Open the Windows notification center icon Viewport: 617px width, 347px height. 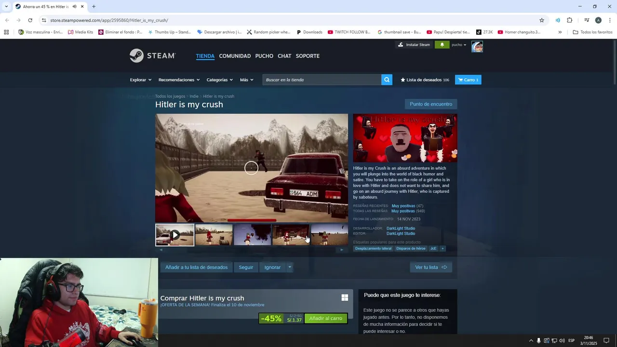point(606,341)
